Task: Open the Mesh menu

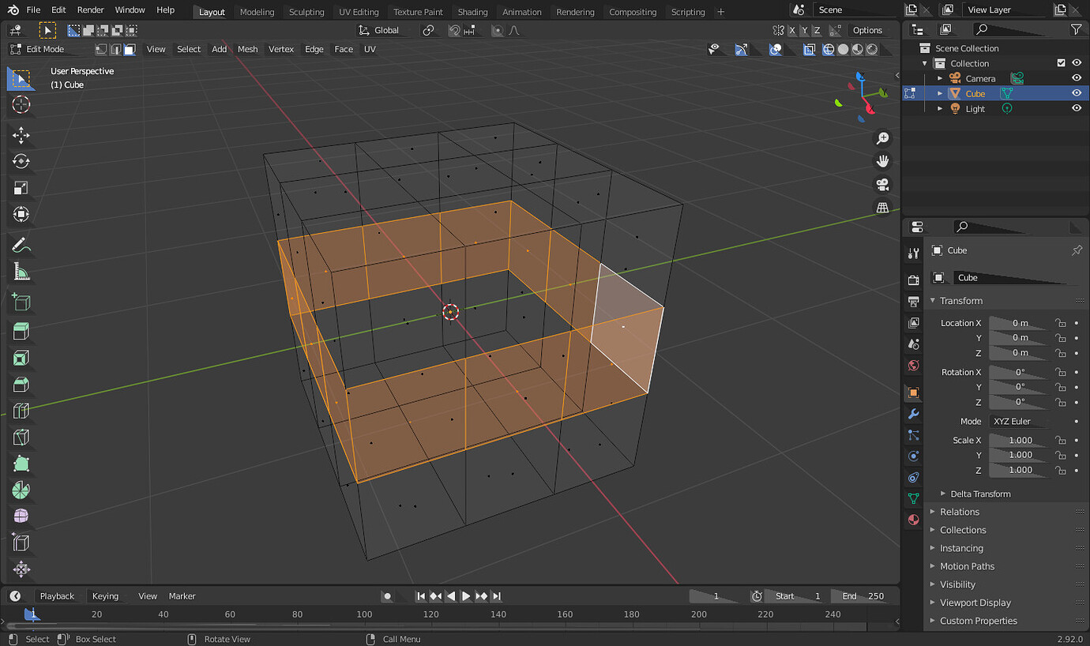Action: [247, 49]
